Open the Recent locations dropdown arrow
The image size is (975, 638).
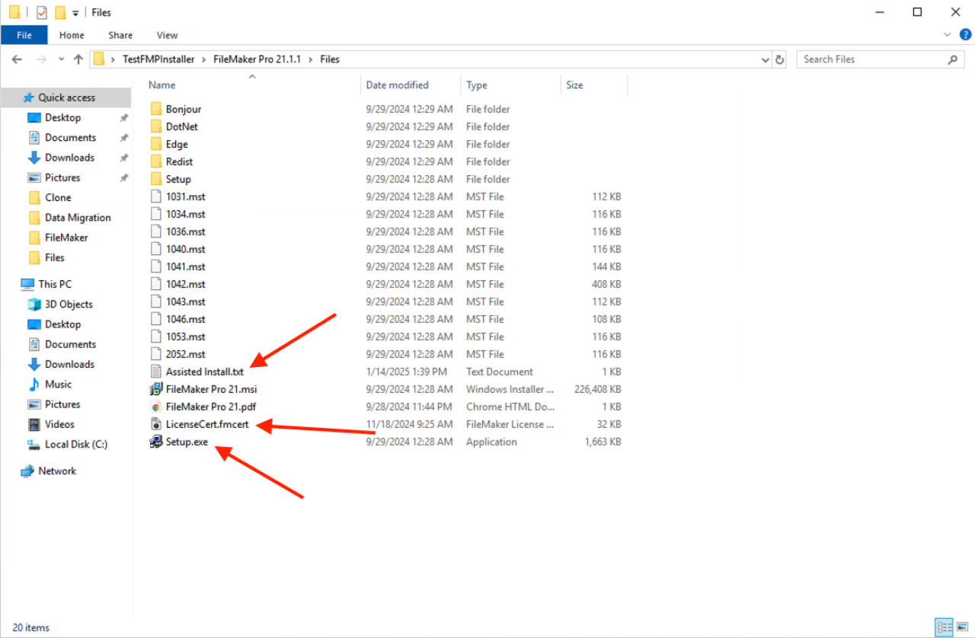click(x=61, y=59)
